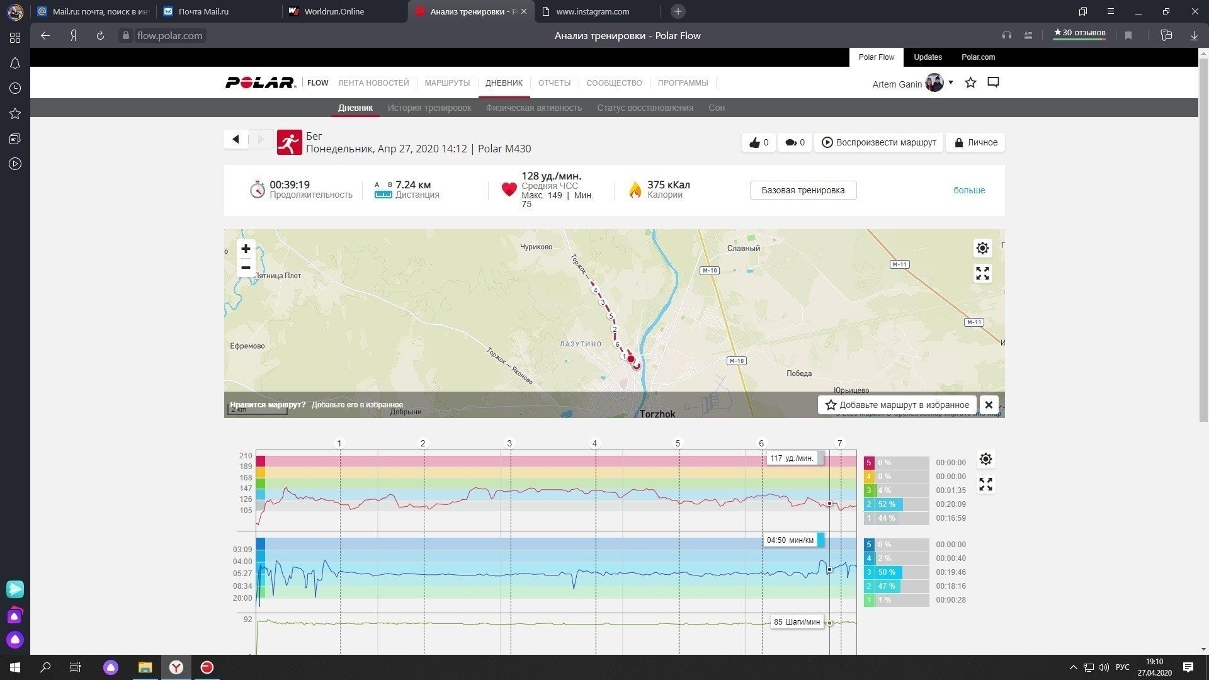
Task: Click the Воспроизвести маршрут button
Action: (x=879, y=142)
